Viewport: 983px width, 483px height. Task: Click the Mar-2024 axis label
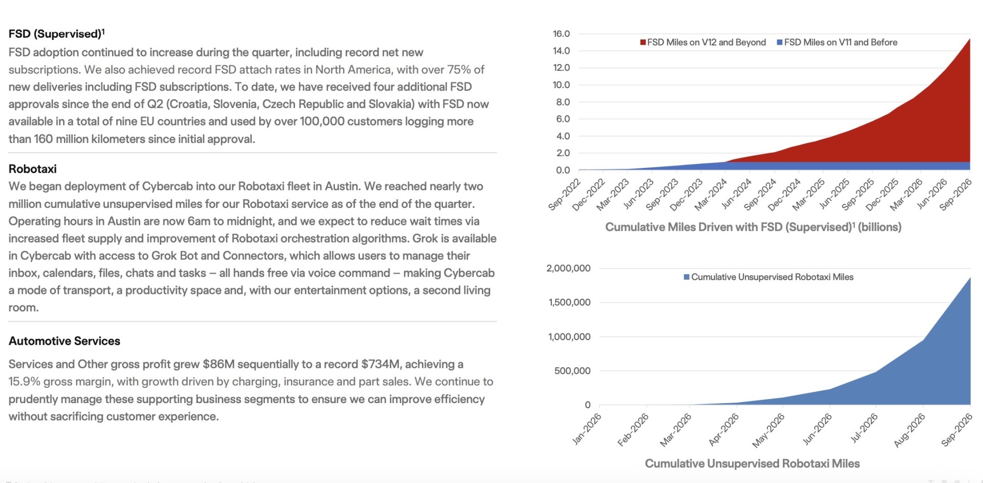711,195
